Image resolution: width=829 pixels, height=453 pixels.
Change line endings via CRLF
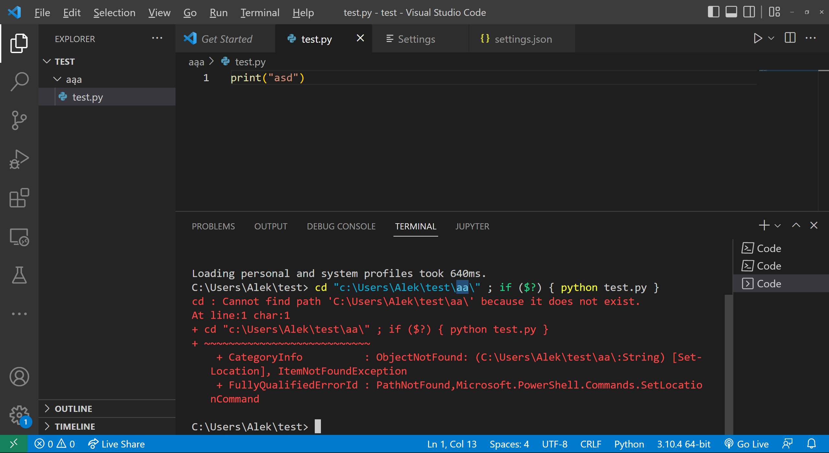coord(591,444)
